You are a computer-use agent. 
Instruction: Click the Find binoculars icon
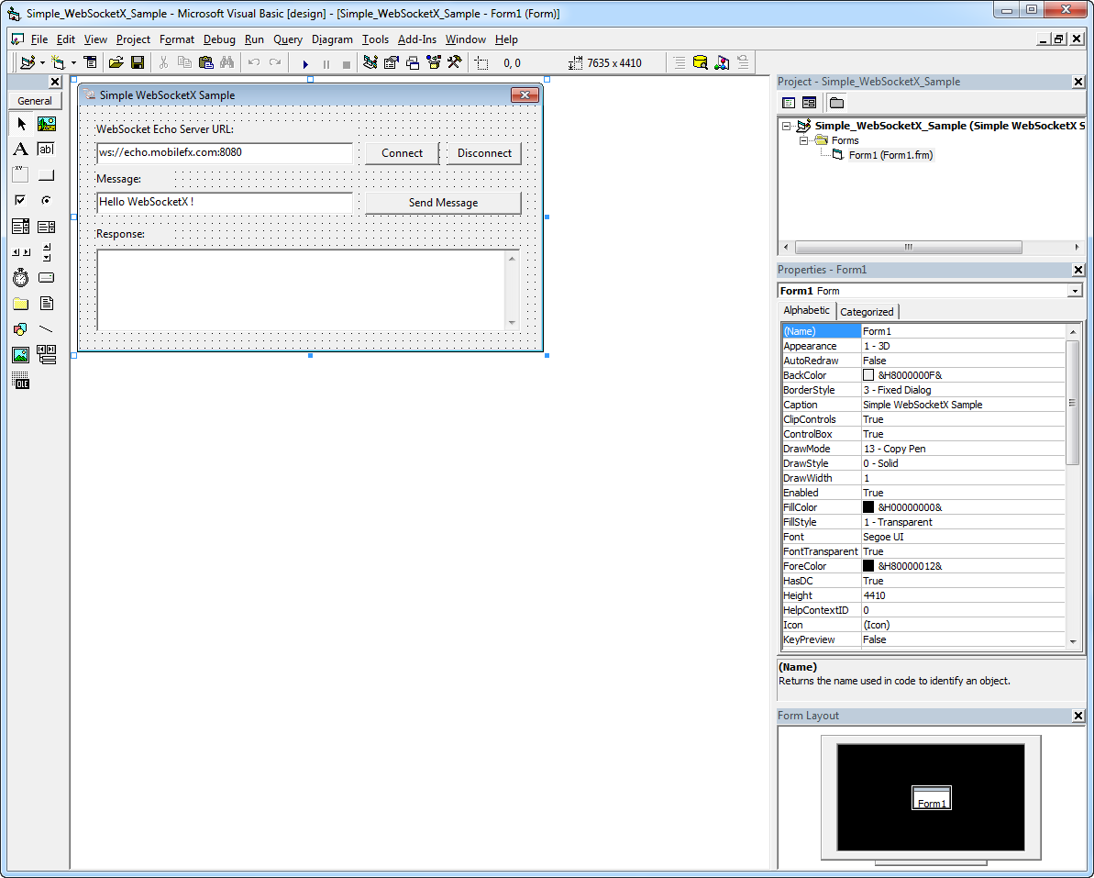tap(227, 62)
